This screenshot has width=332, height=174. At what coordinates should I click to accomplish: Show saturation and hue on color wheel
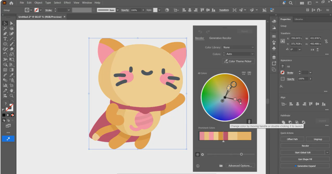pyautogui.click(x=197, y=155)
